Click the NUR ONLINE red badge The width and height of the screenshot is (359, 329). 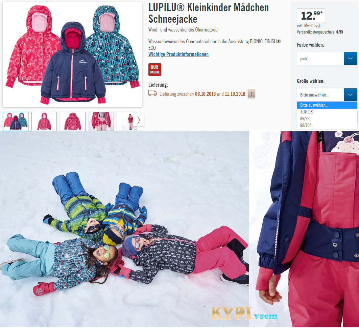(155, 69)
